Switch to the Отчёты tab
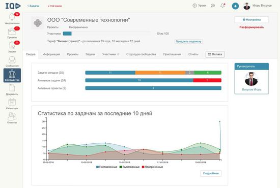 (x=193, y=54)
